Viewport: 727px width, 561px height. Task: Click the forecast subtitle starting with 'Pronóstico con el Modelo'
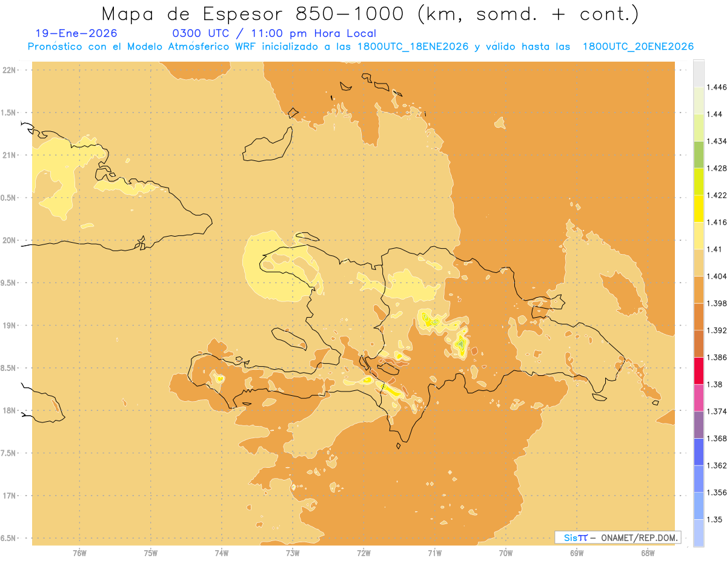click(360, 47)
